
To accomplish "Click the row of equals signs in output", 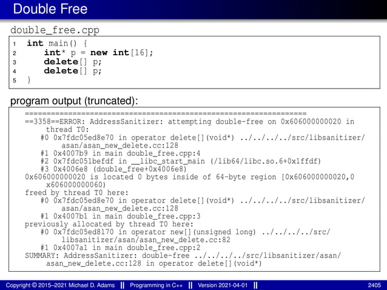I will point(166,113).
